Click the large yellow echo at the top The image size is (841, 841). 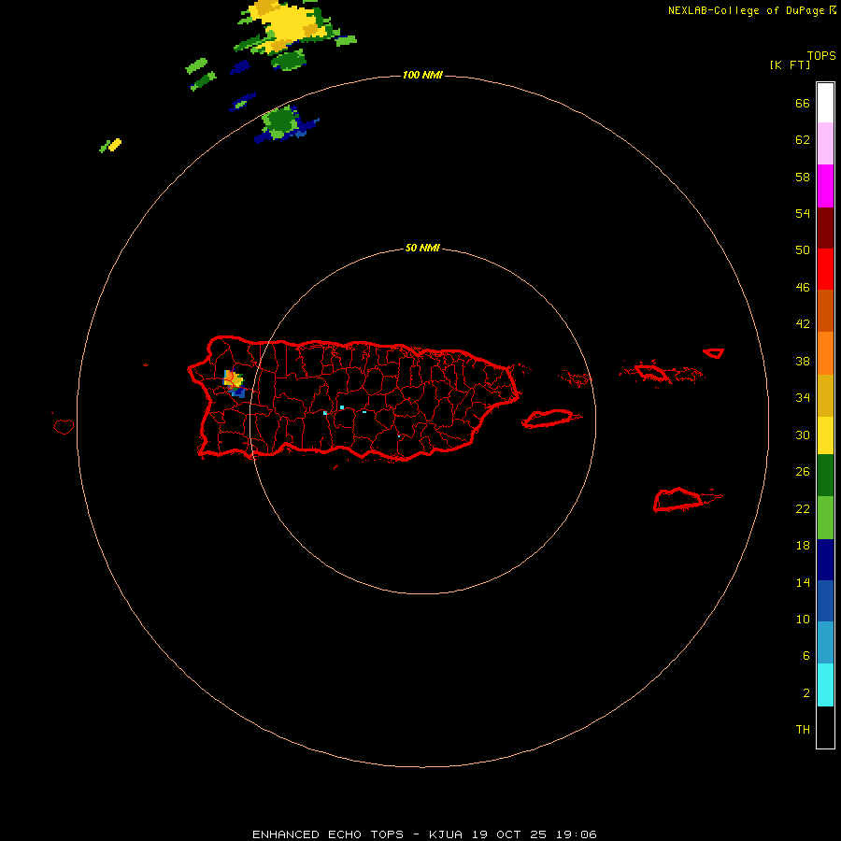click(x=289, y=27)
